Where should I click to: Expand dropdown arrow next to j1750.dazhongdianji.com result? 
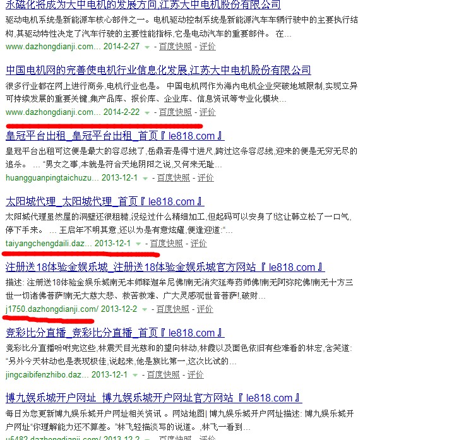point(145,309)
